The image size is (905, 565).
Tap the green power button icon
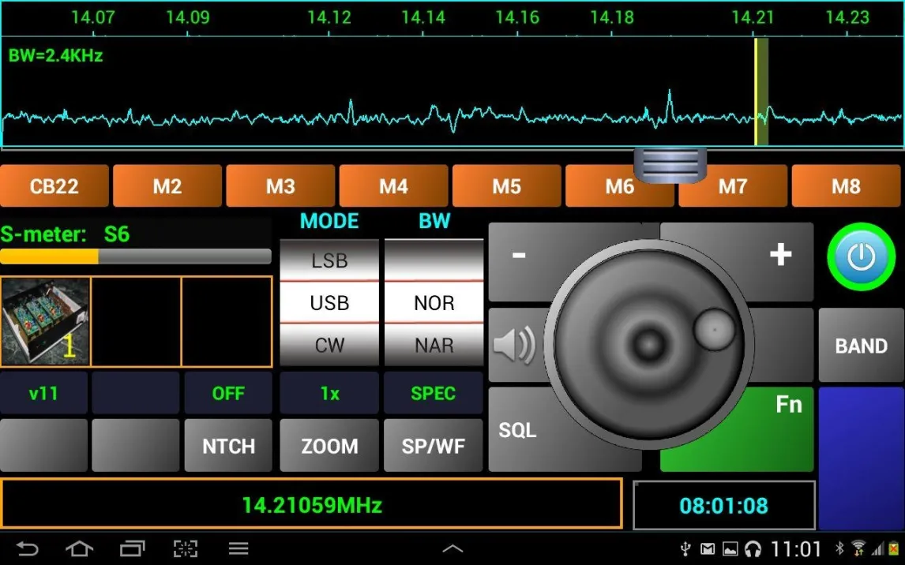pyautogui.click(x=861, y=257)
